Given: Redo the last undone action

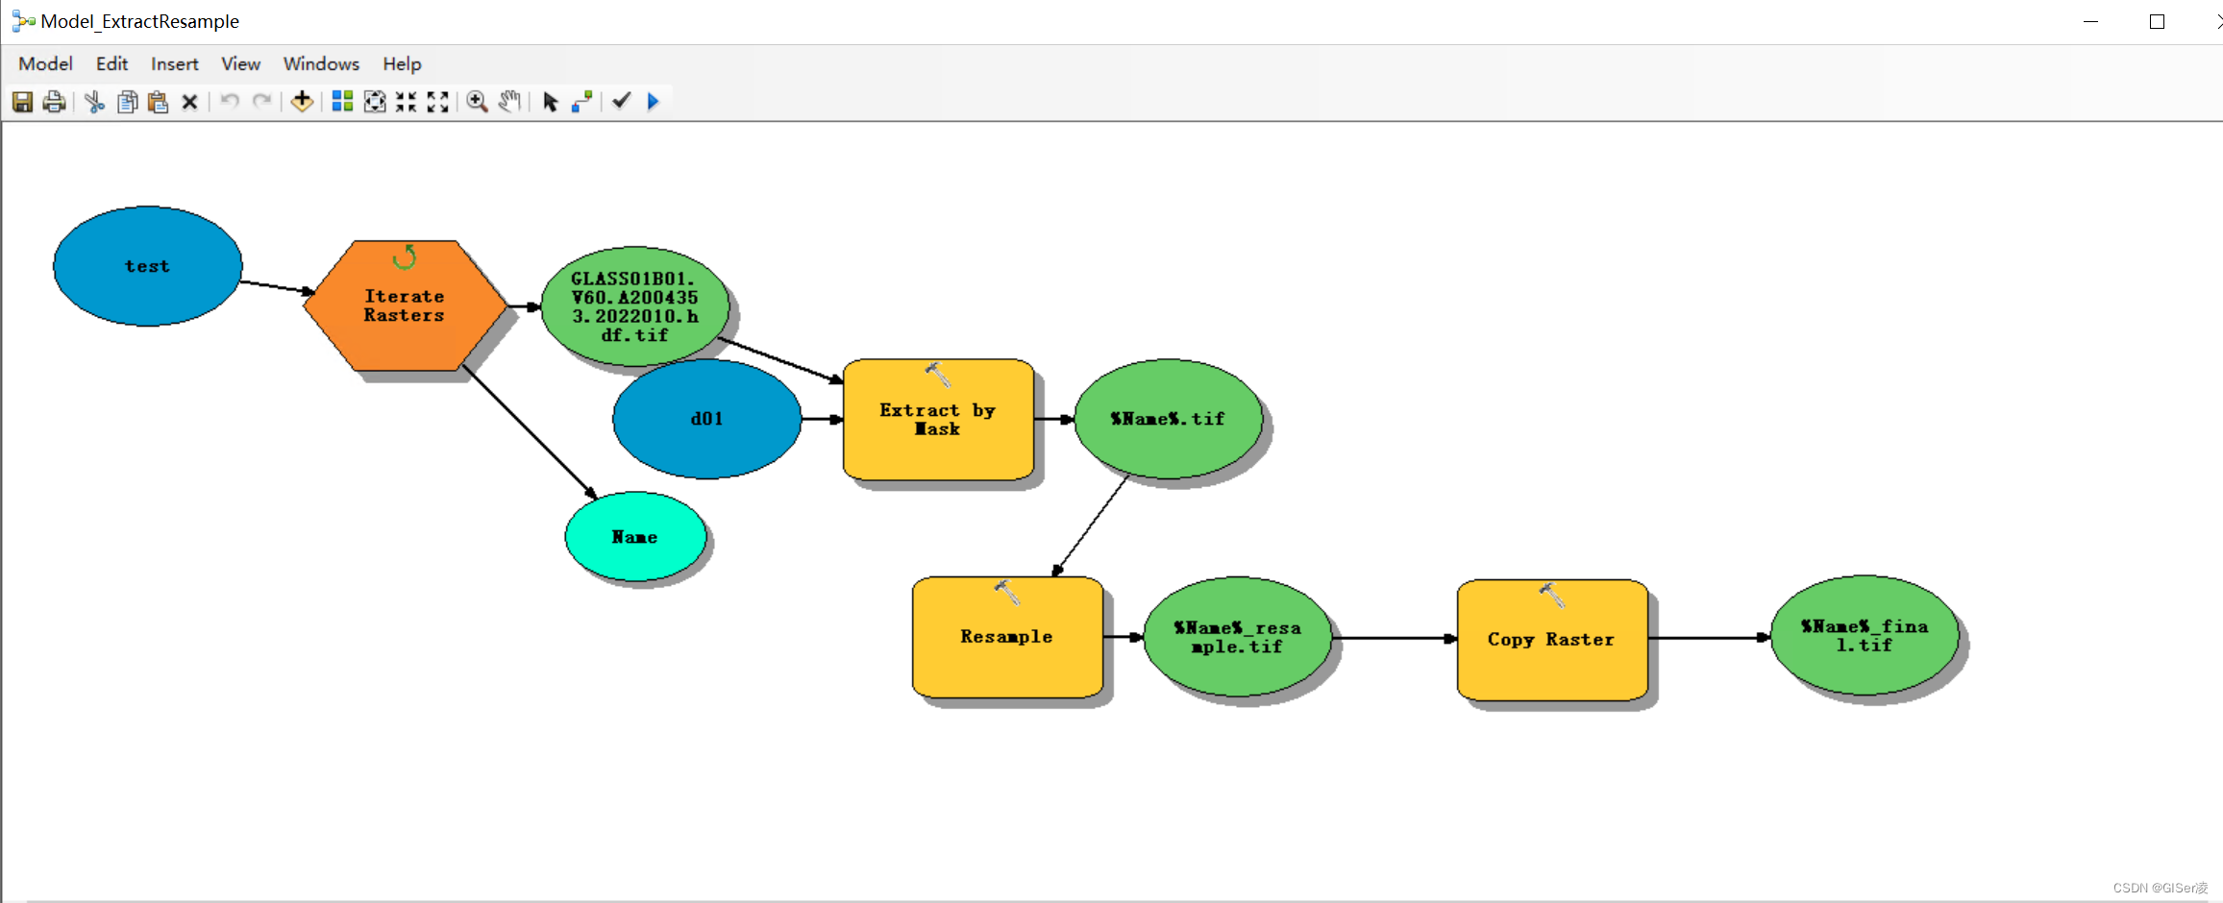Looking at the screenshot, I should coord(261,101).
